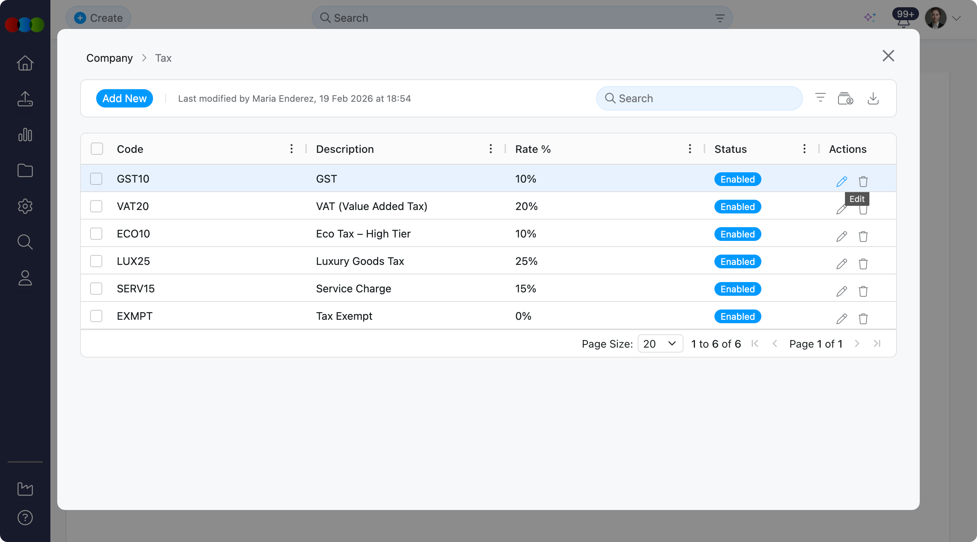Go to Company breadcrumb
Image resolution: width=977 pixels, height=542 pixels.
[x=110, y=58]
